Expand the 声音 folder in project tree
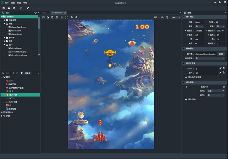Viewport: 228px width, 159px height. 4,41
